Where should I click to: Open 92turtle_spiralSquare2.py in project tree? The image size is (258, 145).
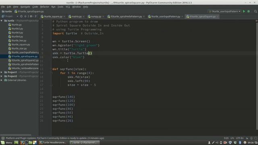25,60
